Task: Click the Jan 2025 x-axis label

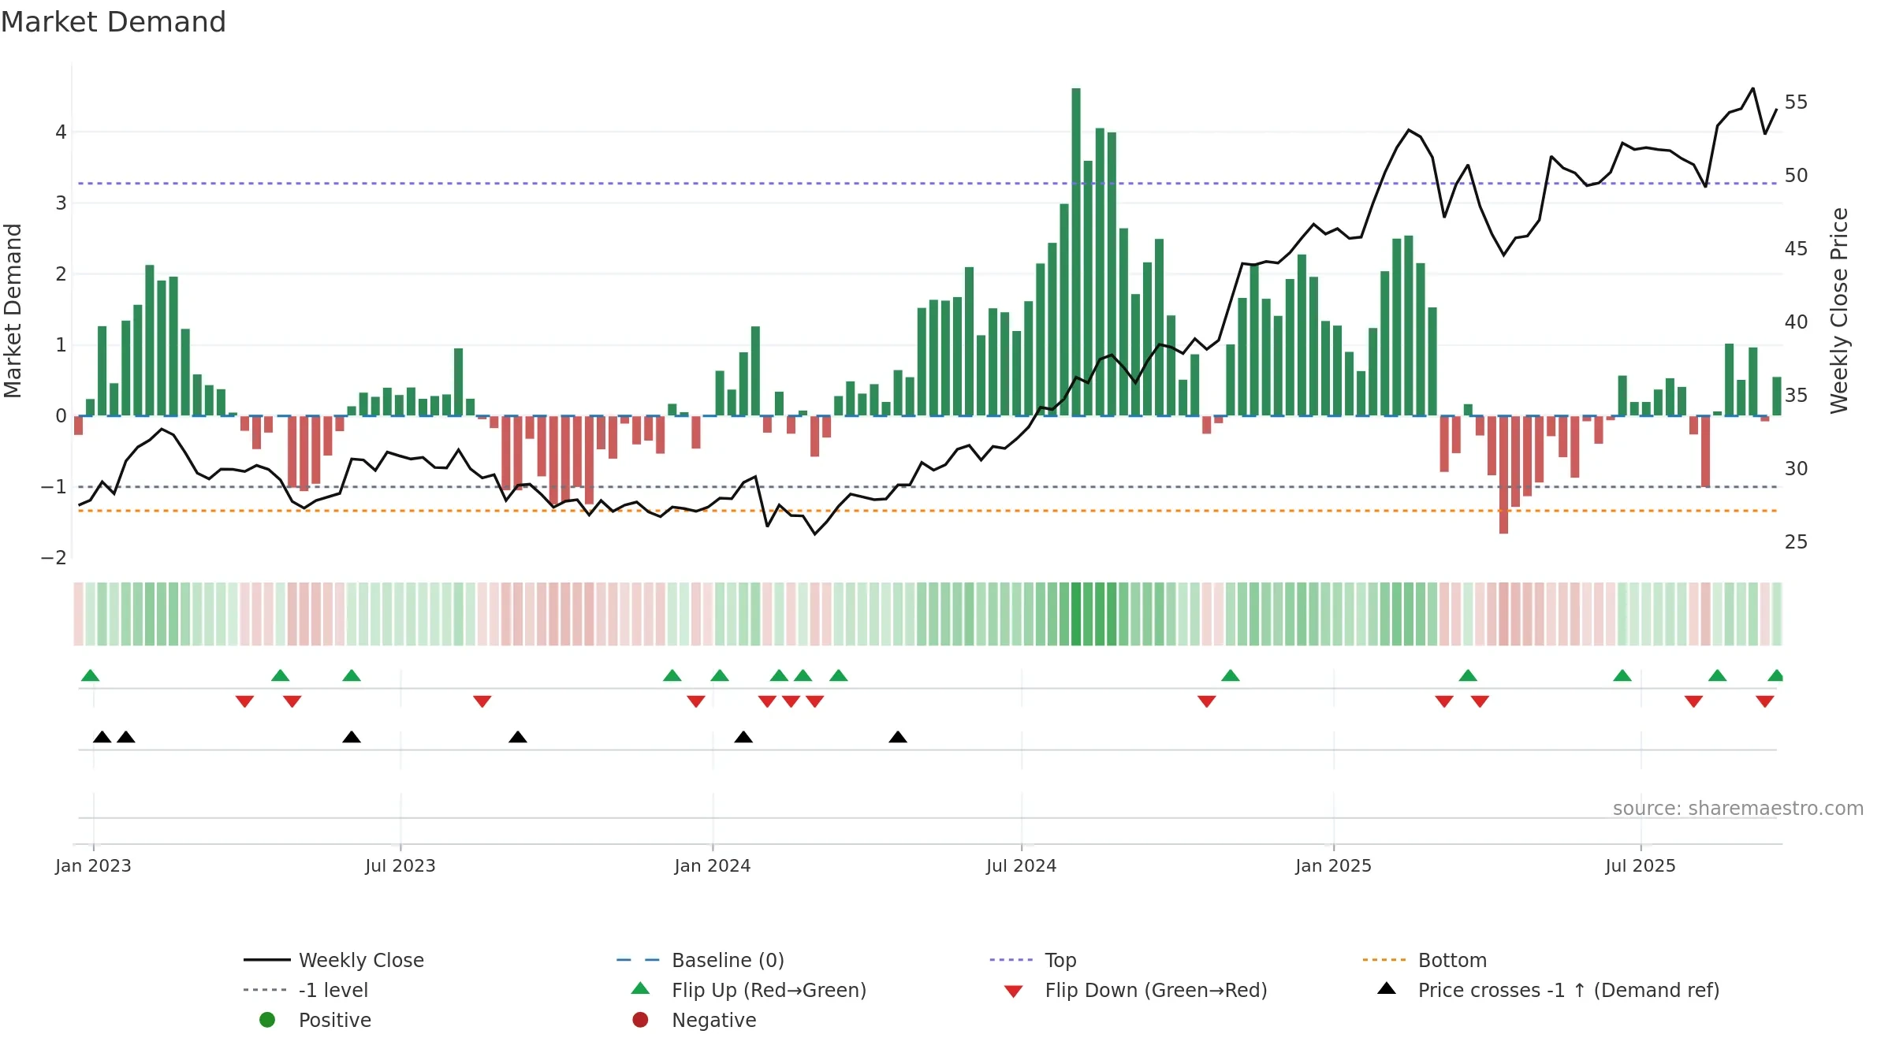Action: click(1334, 865)
